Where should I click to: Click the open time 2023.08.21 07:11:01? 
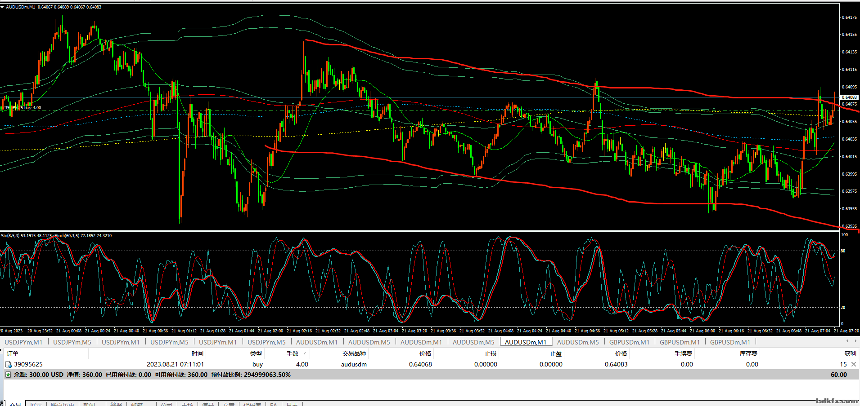click(175, 364)
